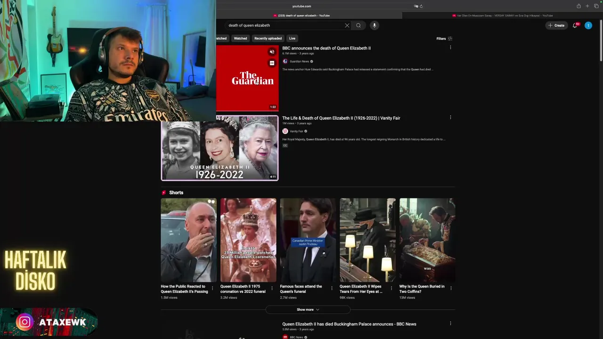Click 'Why Is the Queen Buried in Two Coffins?' title
The width and height of the screenshot is (603, 339).
[422, 289]
